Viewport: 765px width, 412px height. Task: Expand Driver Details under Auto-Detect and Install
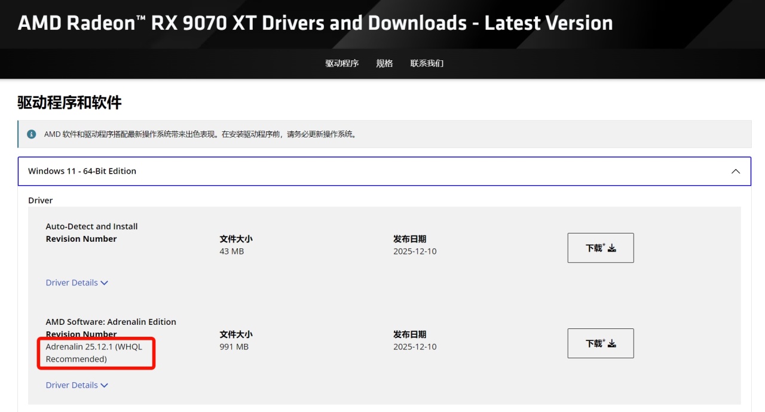pyautogui.click(x=77, y=282)
